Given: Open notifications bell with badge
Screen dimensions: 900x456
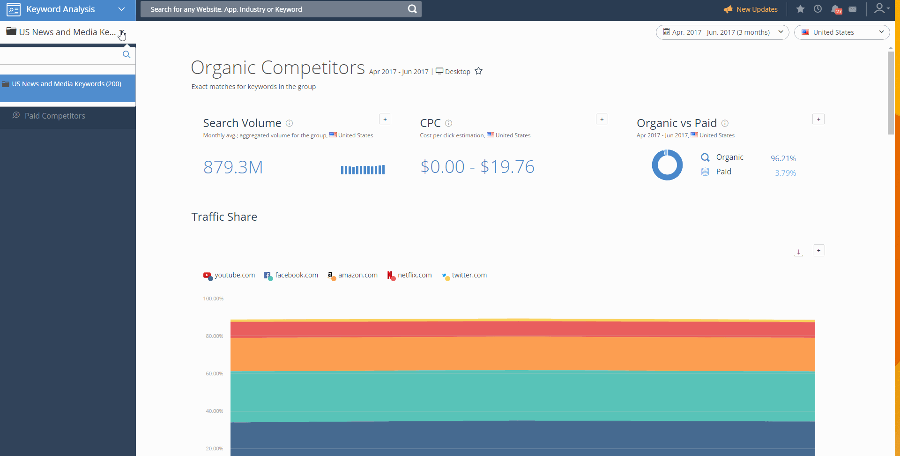Looking at the screenshot, I should tap(836, 9).
